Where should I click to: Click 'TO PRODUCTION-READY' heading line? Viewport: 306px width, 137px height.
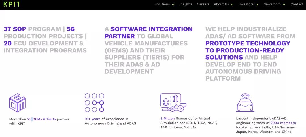click(245, 50)
